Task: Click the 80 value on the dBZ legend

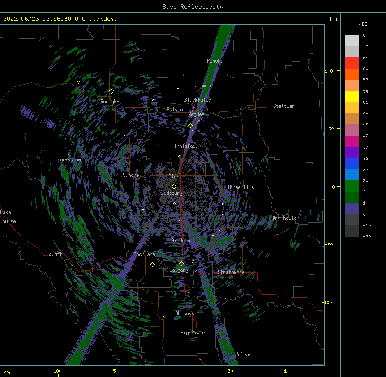Action: coord(365,35)
